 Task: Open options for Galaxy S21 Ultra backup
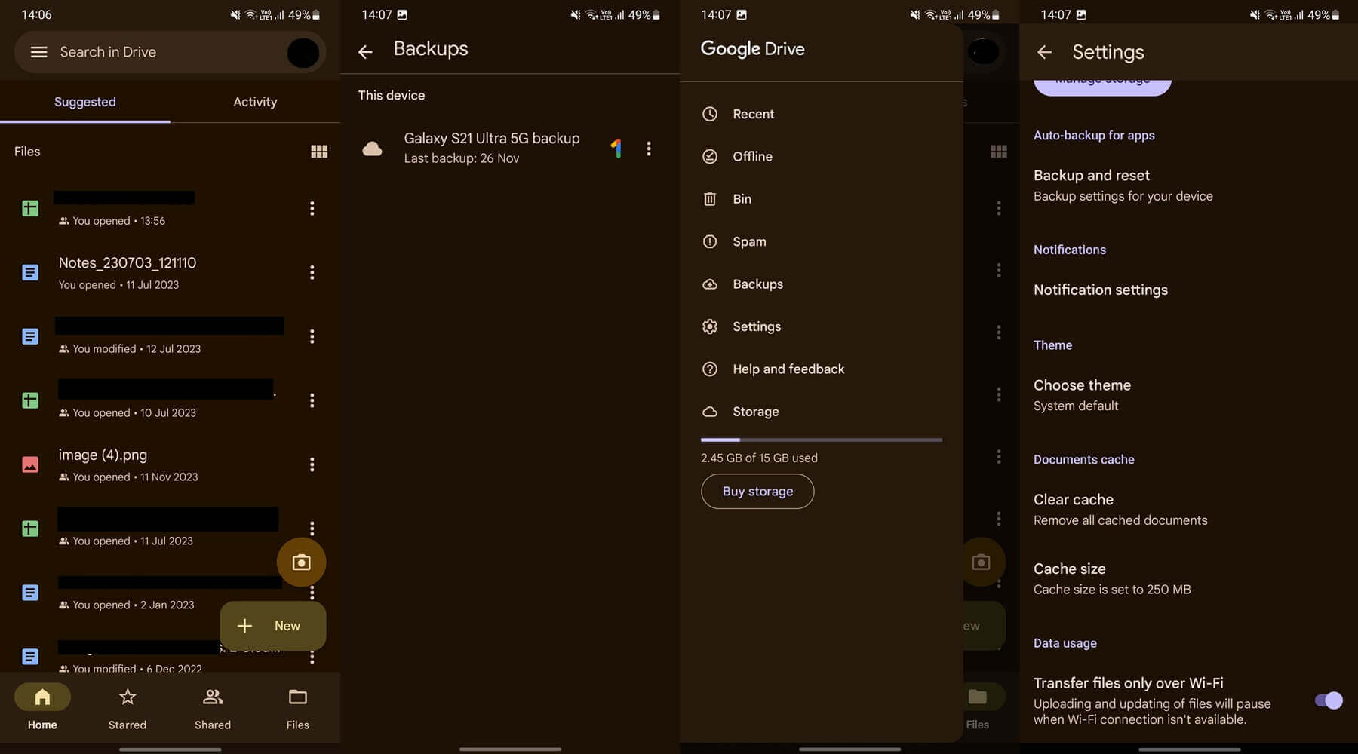point(649,149)
